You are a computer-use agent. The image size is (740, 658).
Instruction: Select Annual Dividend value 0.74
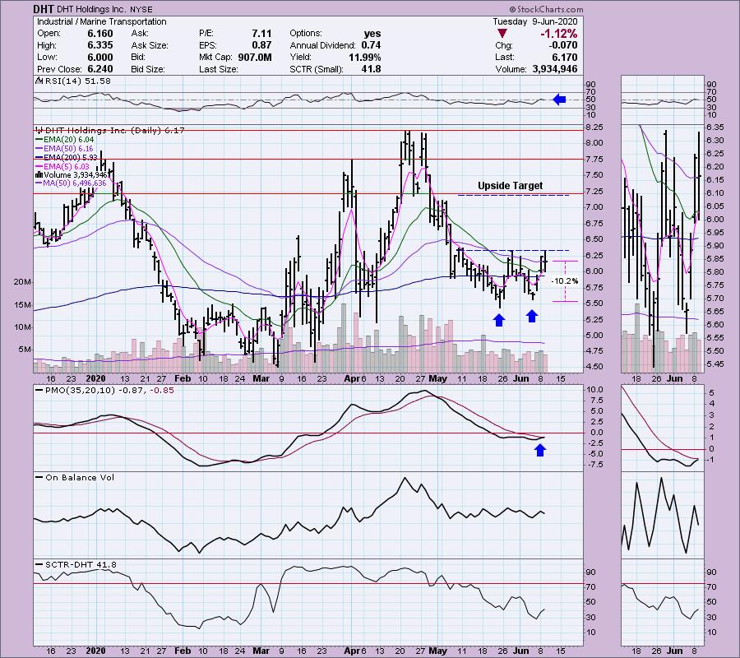371,45
